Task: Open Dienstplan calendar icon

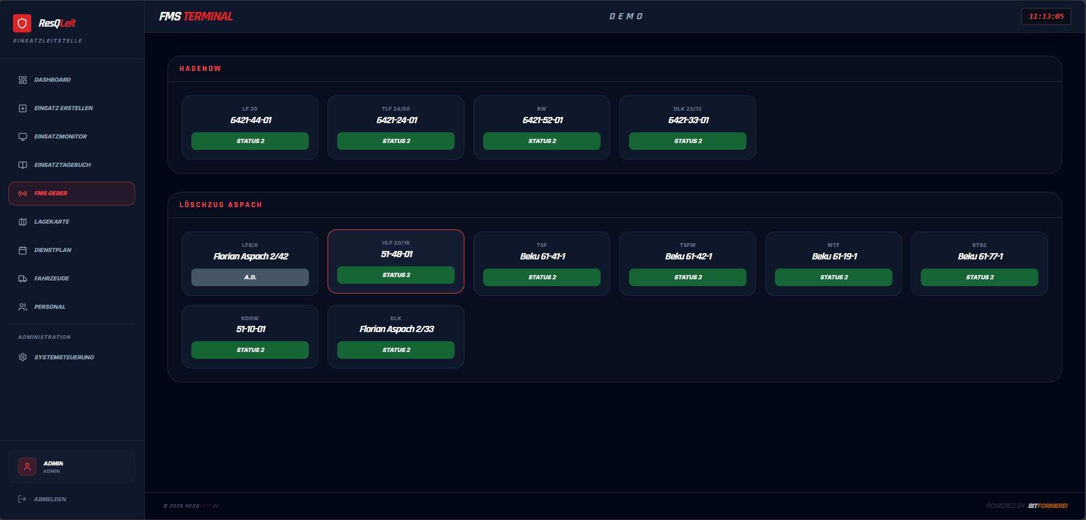Action: click(23, 250)
